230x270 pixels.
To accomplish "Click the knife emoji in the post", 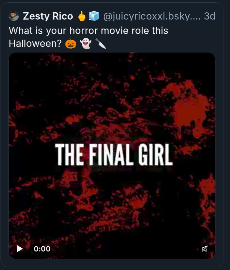I will tap(101, 44).
